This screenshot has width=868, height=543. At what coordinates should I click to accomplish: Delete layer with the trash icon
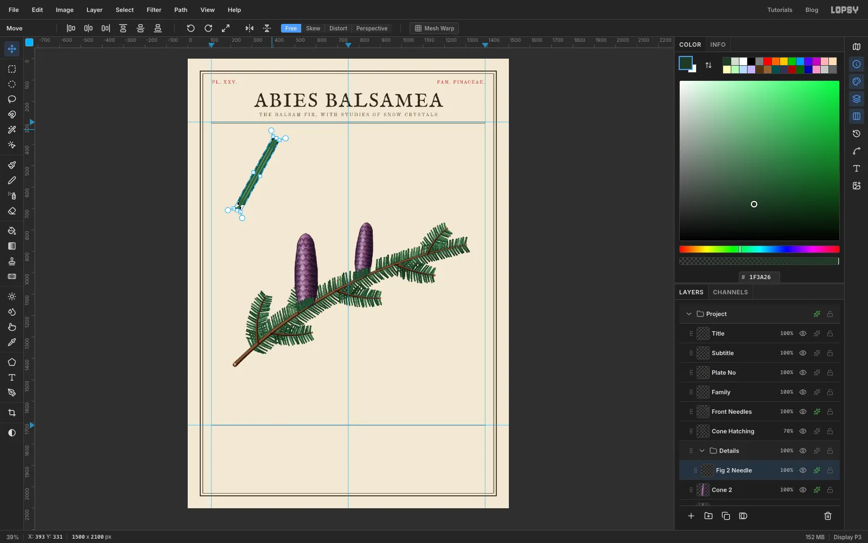828,516
